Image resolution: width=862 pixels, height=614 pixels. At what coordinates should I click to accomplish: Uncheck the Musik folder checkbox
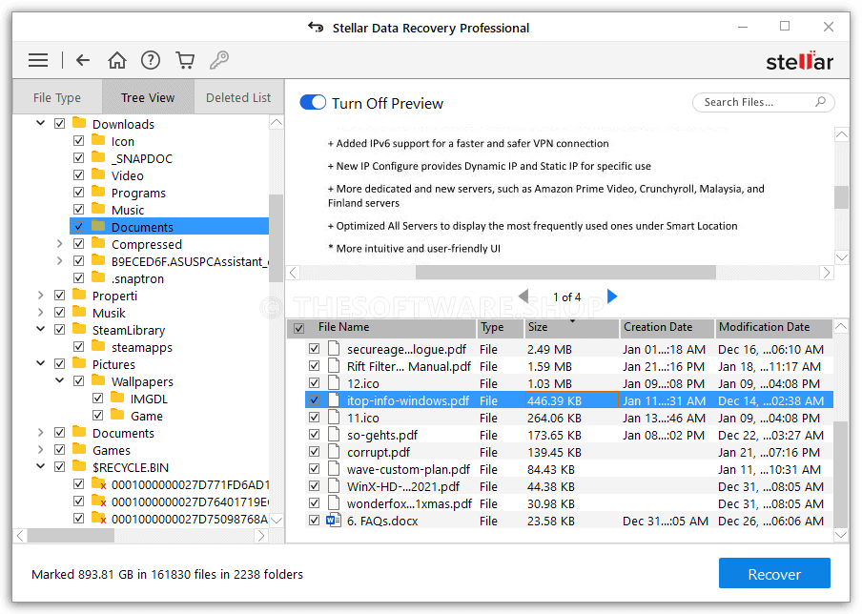point(59,312)
